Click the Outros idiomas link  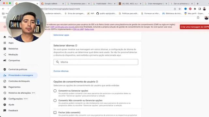tap(61, 71)
